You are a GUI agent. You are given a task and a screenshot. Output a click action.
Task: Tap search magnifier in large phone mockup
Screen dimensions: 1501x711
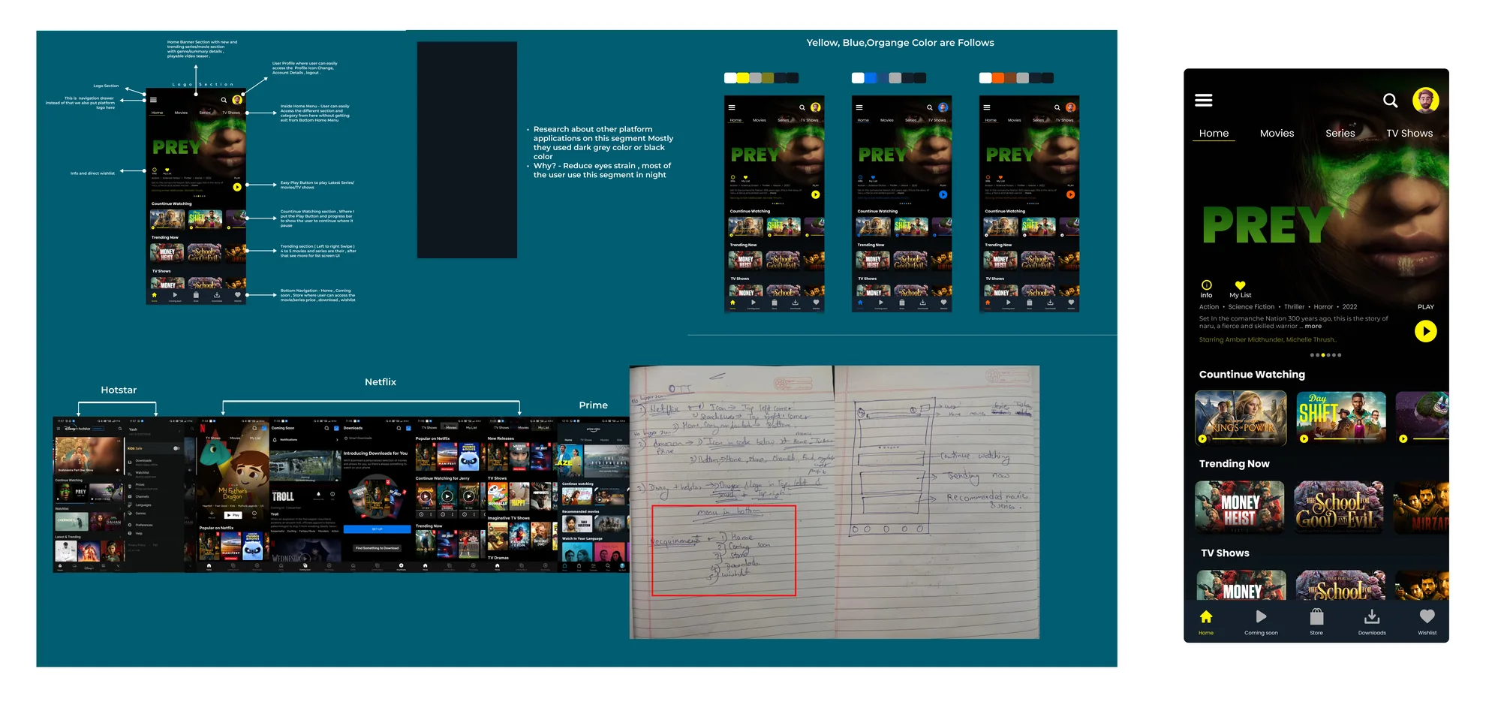tap(1390, 100)
